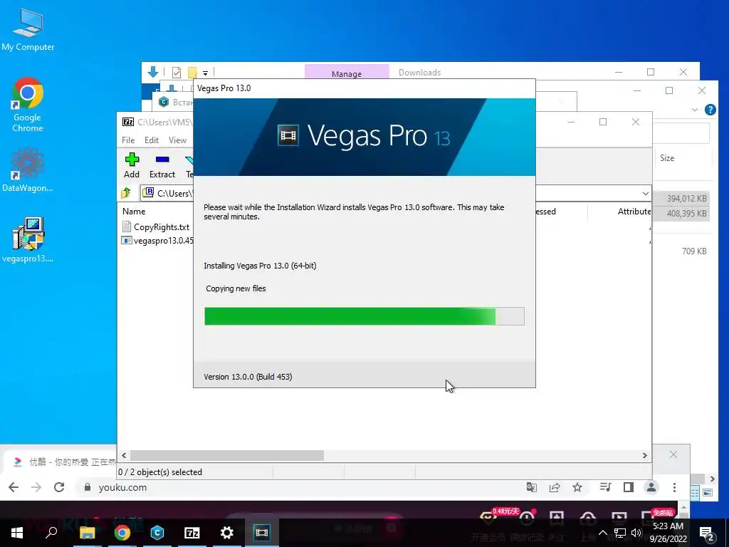Switch to Chrome from the taskbar
This screenshot has height=547, width=729.
tap(122, 532)
